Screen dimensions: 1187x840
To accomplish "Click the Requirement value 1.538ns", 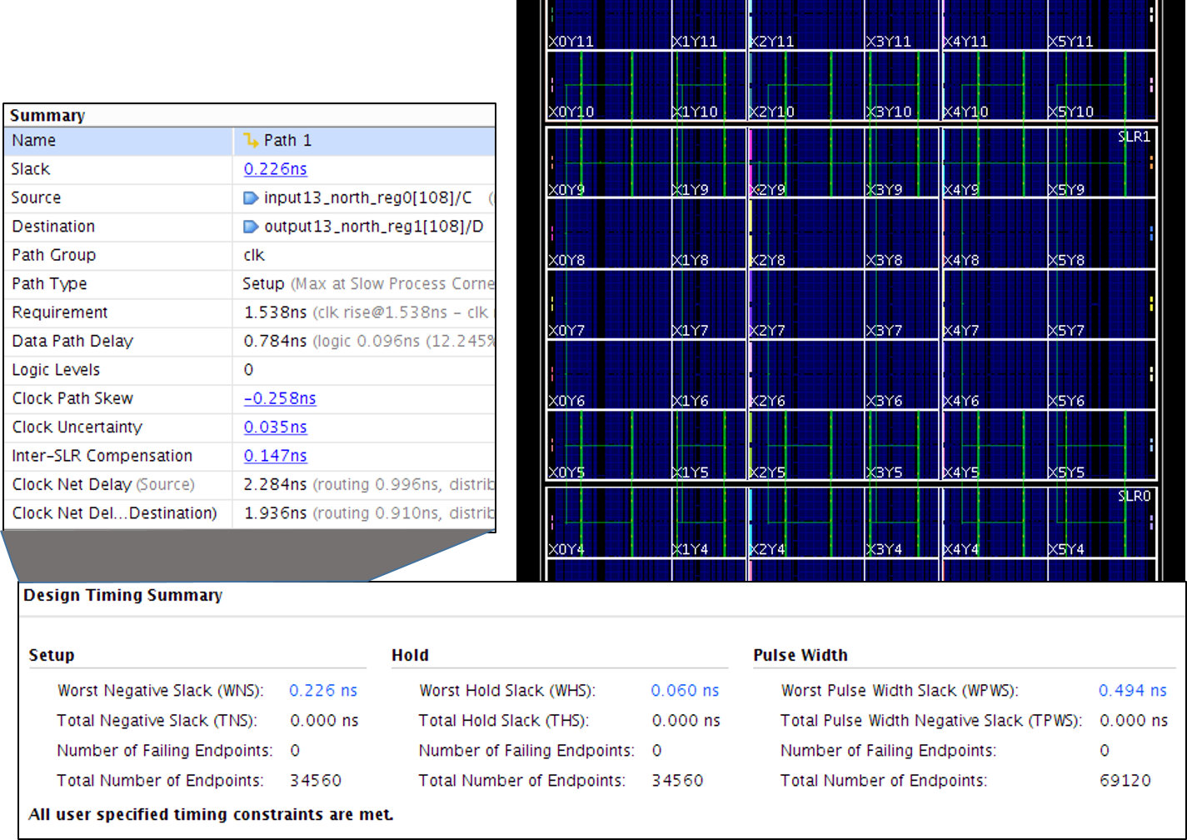I will tap(276, 312).
